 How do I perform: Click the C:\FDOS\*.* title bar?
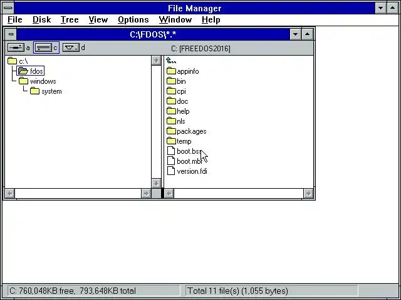153,34
